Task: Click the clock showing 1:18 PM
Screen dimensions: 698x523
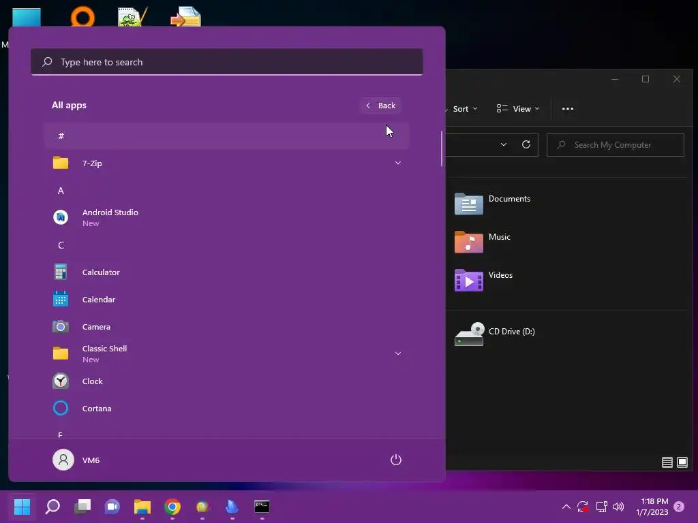Action: point(652,507)
